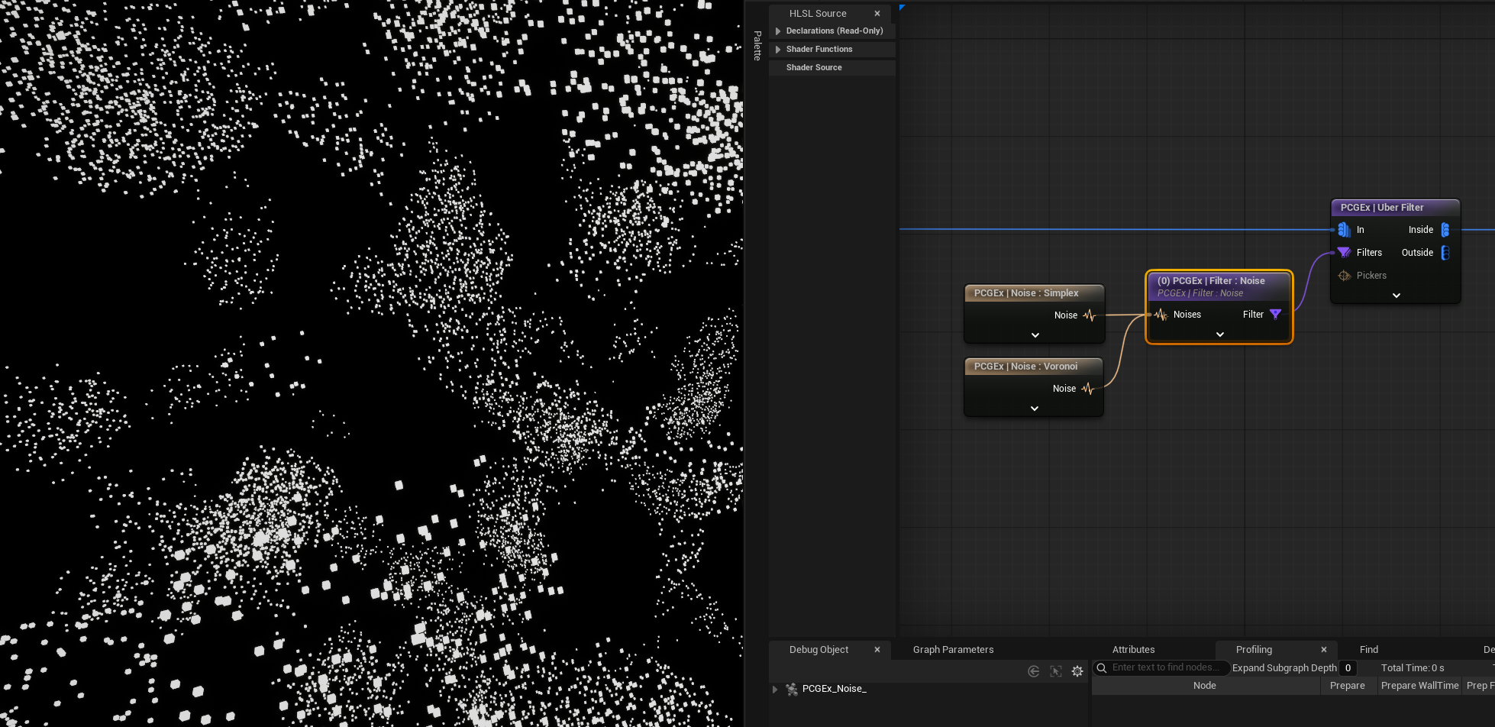
Task: Click the find nodes search field
Action: point(1164,667)
